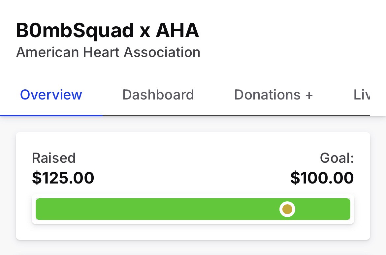
Task: Open the American Heart Association subtitle link
Action: coord(108,52)
